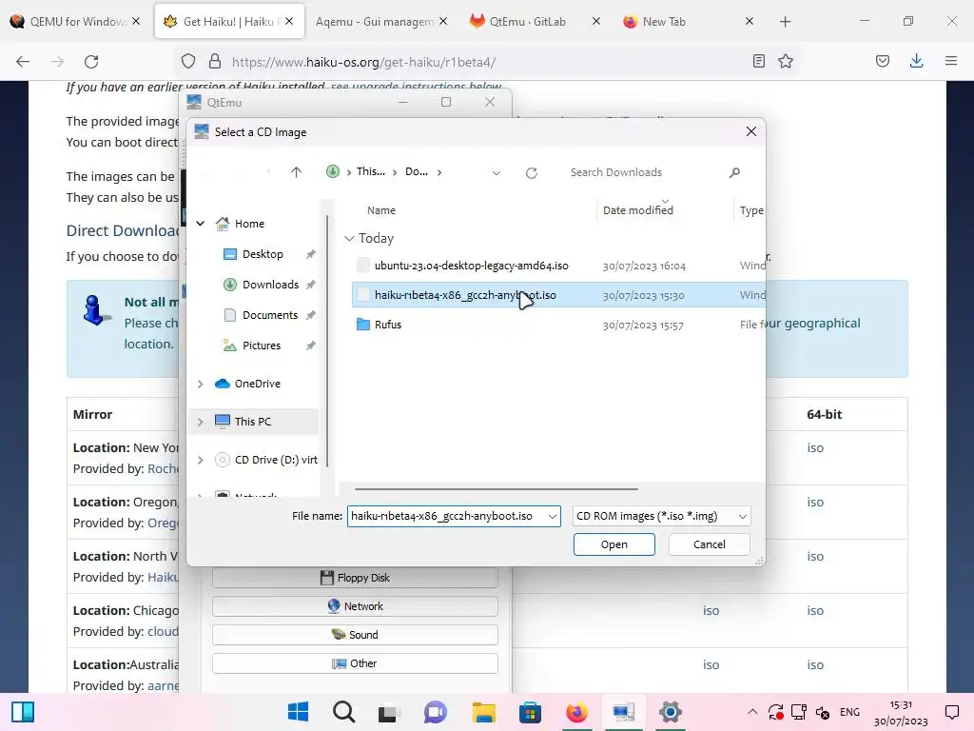Image resolution: width=974 pixels, height=731 pixels.
Task: Open Documents in navigation pane
Action: pos(269,314)
